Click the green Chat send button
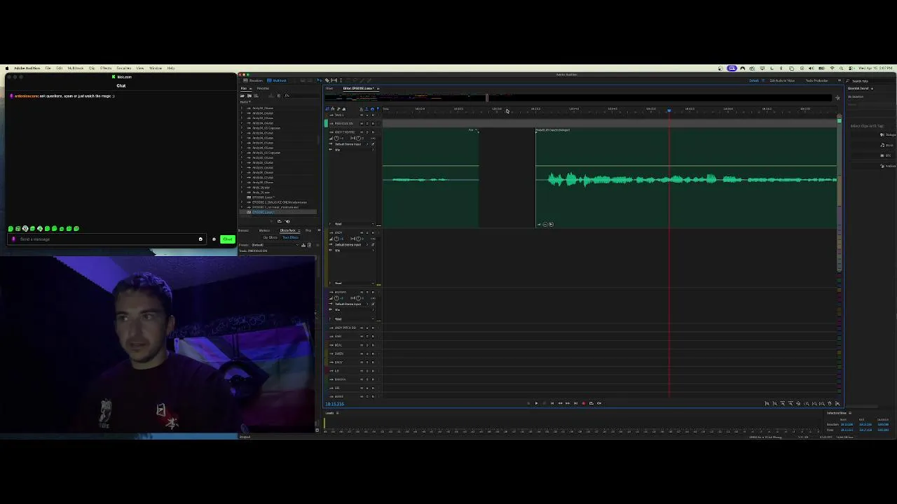Screen dimensions: 897x504 click(x=227, y=239)
